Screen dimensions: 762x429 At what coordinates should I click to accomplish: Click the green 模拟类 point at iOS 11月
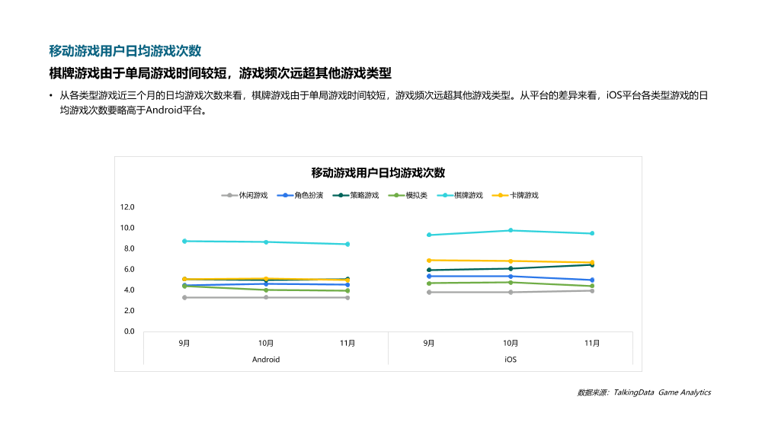592,287
